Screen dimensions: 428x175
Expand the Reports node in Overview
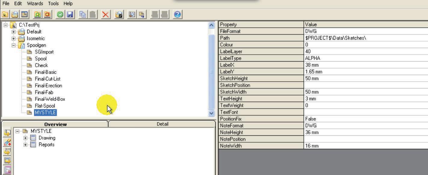pyautogui.click(x=26, y=145)
